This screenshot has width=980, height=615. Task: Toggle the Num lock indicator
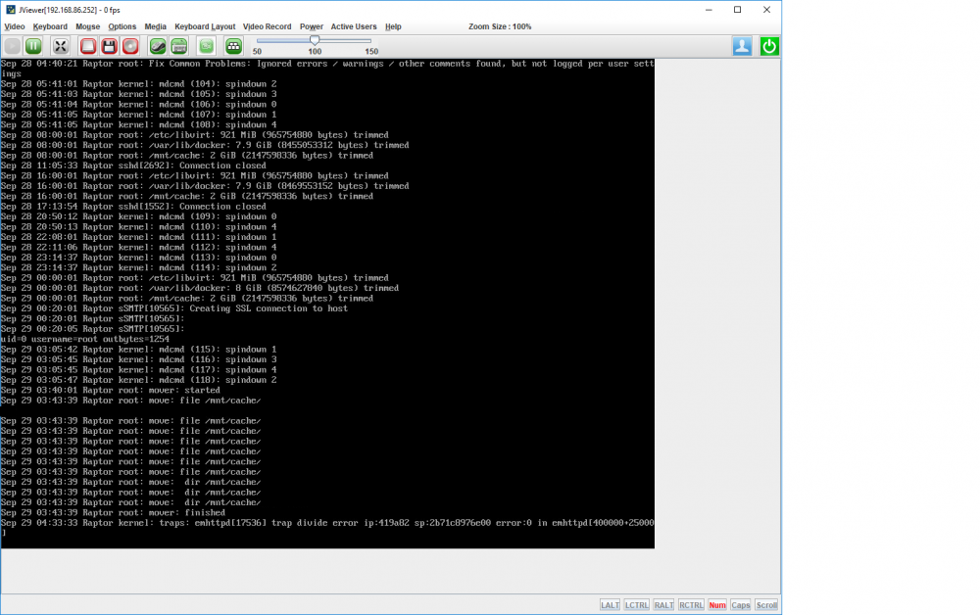tap(717, 605)
